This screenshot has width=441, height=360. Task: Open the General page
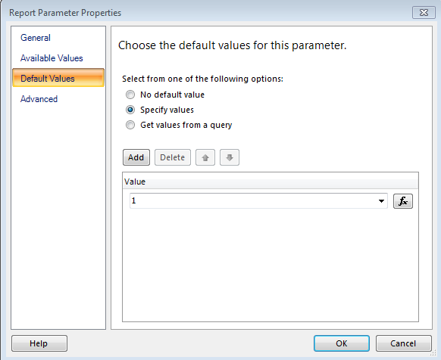click(x=36, y=38)
